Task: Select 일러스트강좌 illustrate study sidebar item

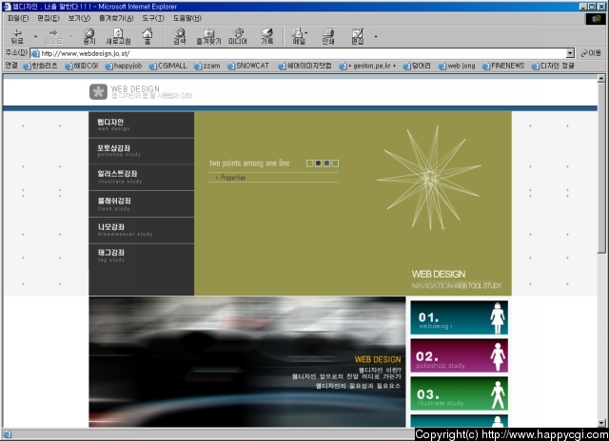Action: click(142, 177)
